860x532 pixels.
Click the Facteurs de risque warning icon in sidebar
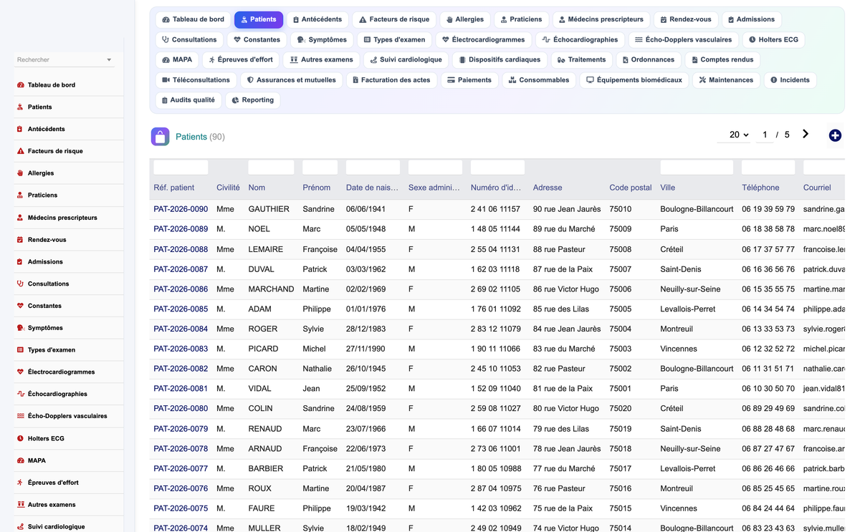(20, 151)
